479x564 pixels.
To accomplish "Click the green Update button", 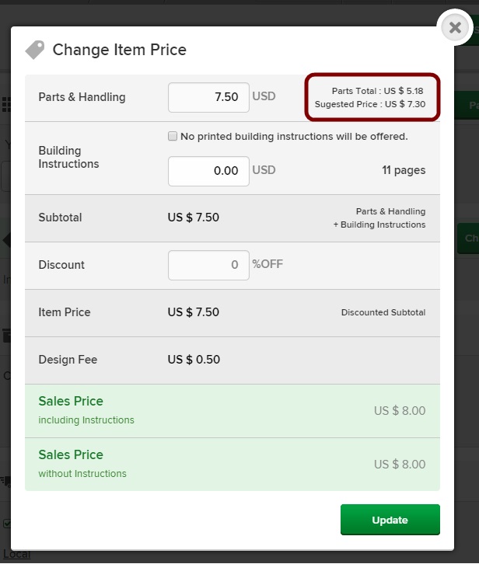I will tap(390, 520).
